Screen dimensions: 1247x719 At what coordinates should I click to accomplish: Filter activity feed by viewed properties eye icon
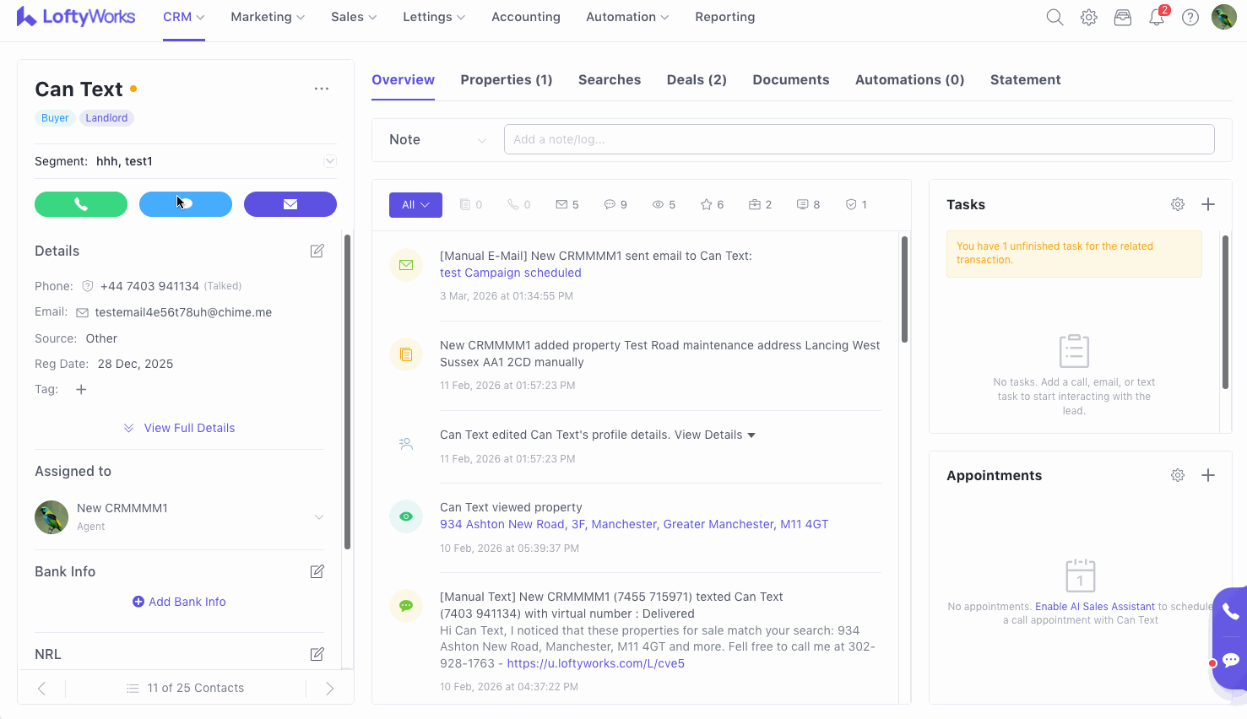(664, 204)
